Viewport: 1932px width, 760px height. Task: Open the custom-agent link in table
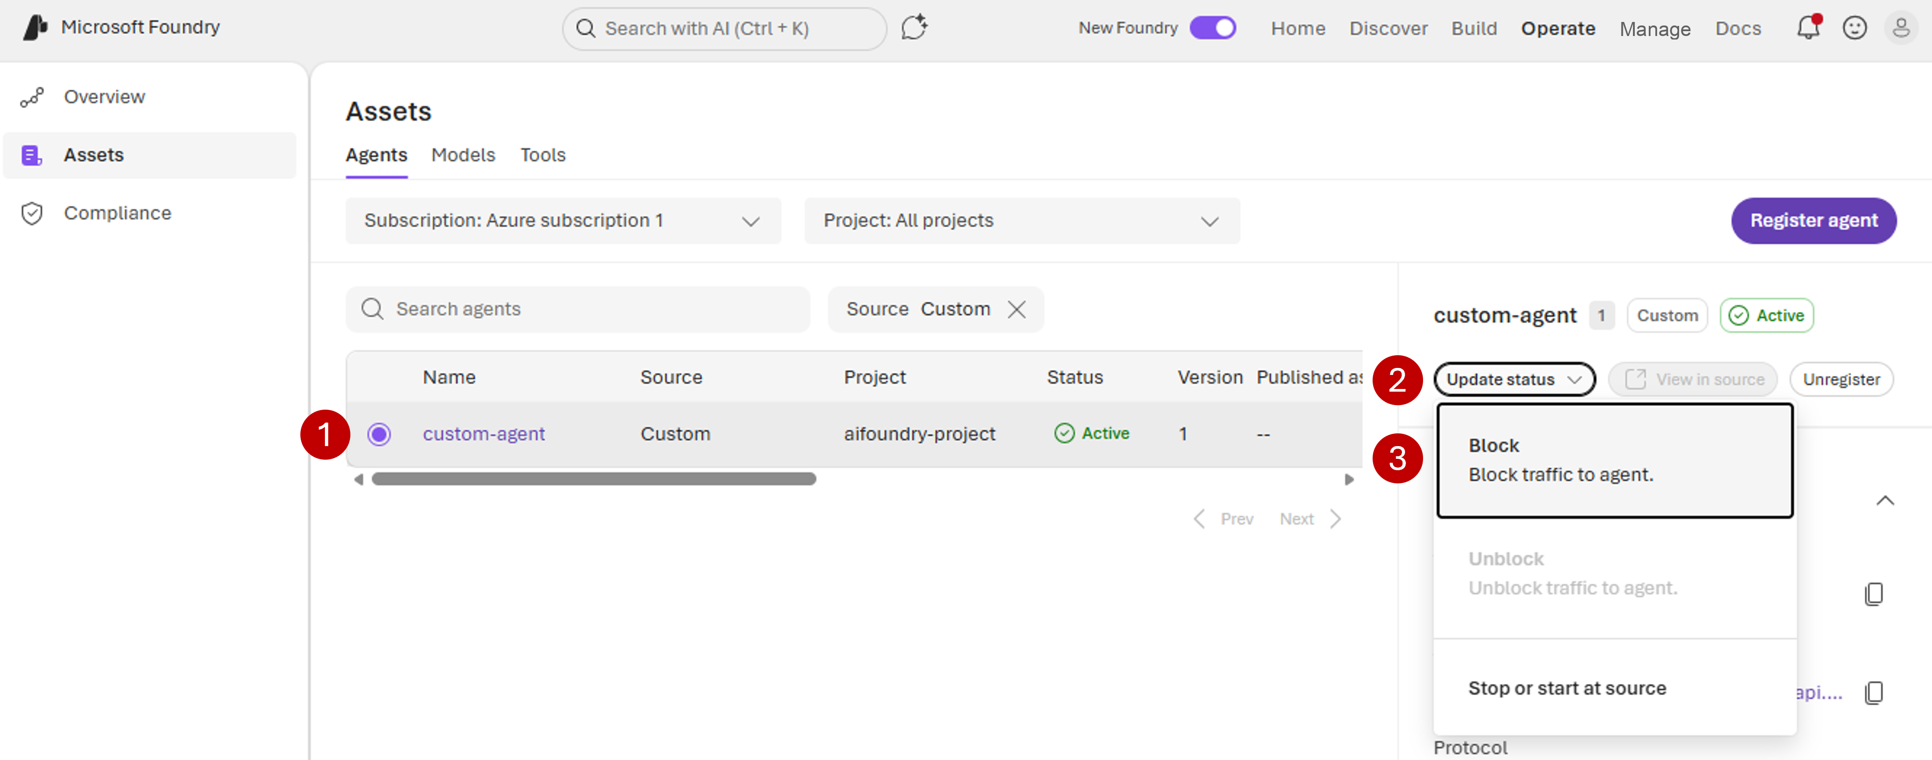point(484,434)
